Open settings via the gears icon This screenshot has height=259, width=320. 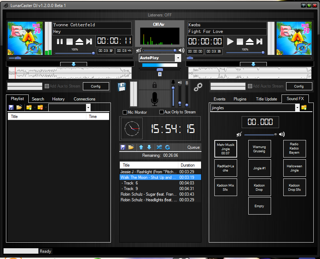click(198, 87)
